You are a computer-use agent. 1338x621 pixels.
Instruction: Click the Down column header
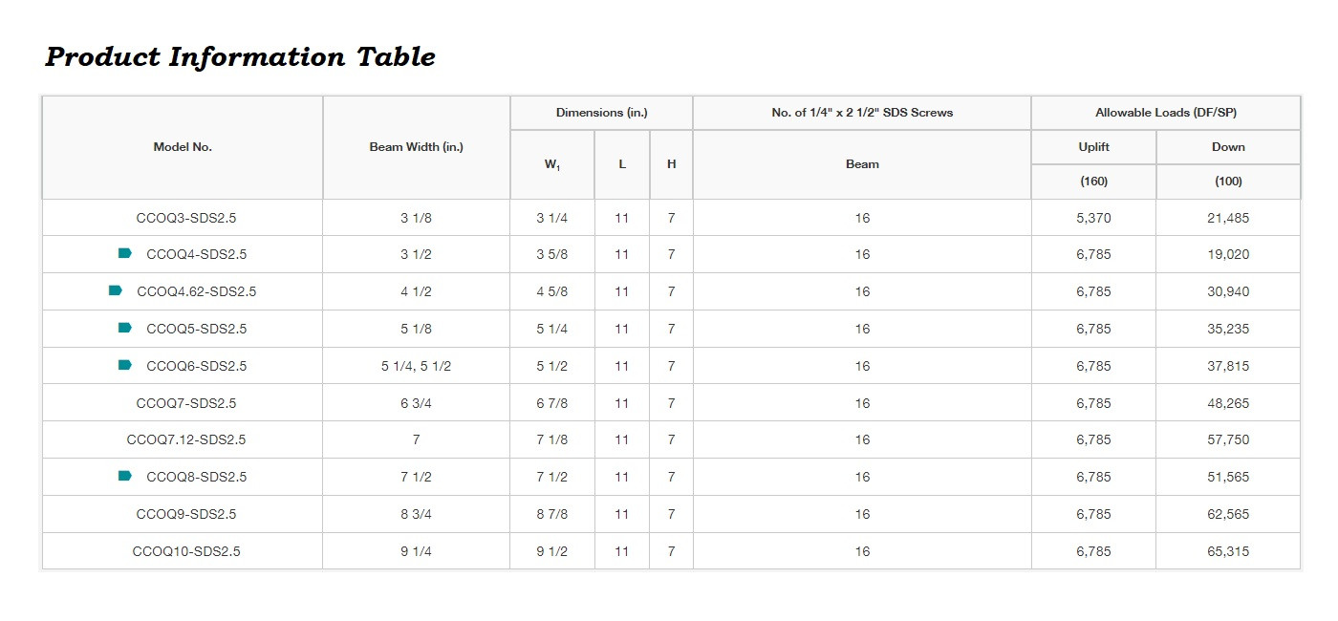coord(1228,147)
